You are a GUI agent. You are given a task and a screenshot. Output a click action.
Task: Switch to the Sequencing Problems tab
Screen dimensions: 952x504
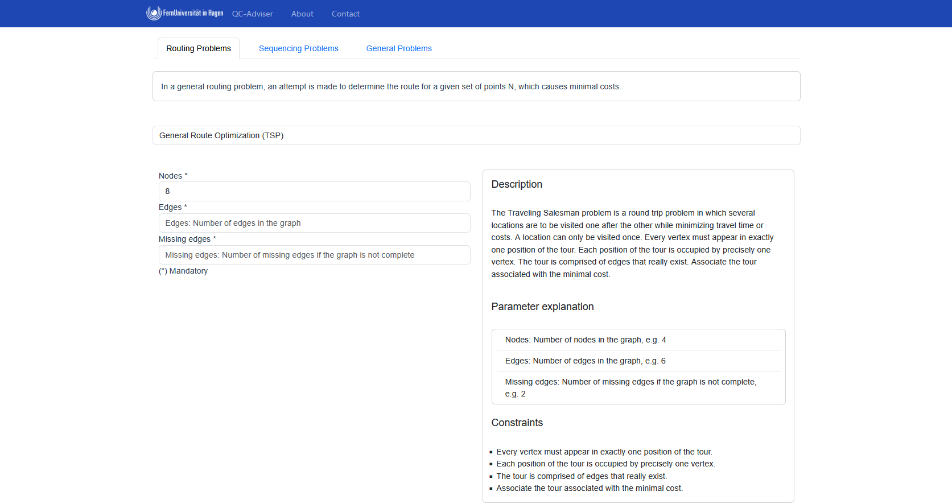click(x=298, y=48)
